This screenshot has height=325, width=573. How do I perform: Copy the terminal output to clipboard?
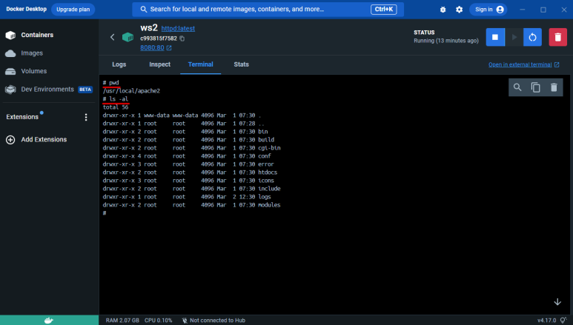536,87
